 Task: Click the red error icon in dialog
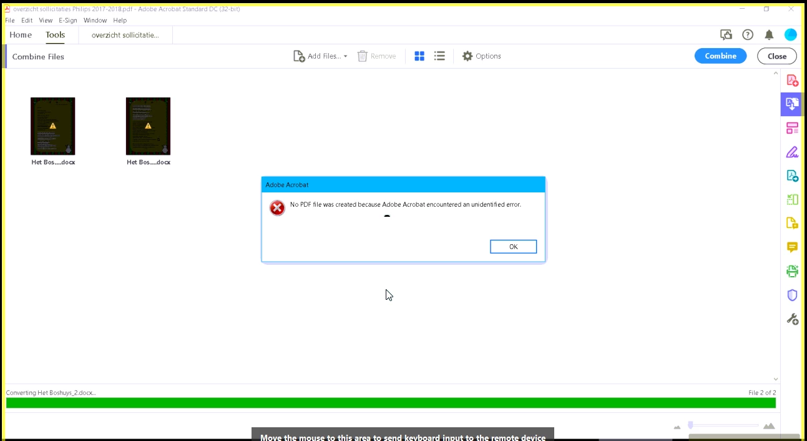point(277,208)
